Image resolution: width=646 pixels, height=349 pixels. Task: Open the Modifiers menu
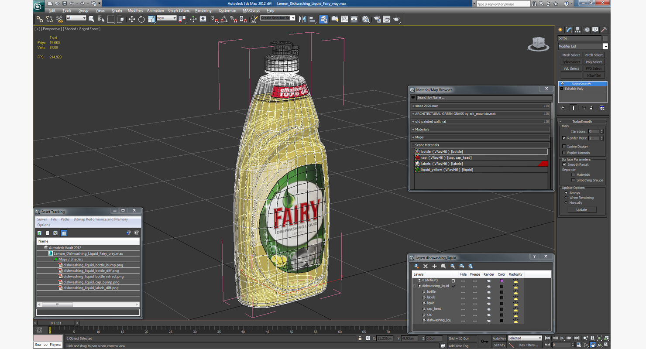[x=135, y=10]
